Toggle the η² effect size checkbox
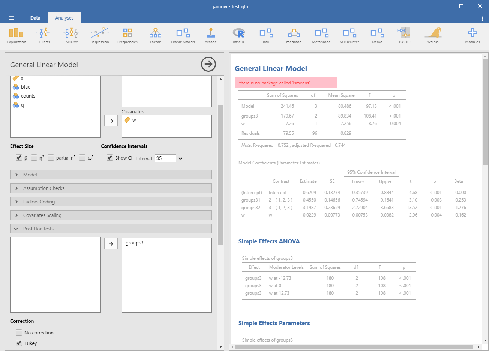Viewport: 489px width, 351px height. pyautogui.click(x=34, y=158)
